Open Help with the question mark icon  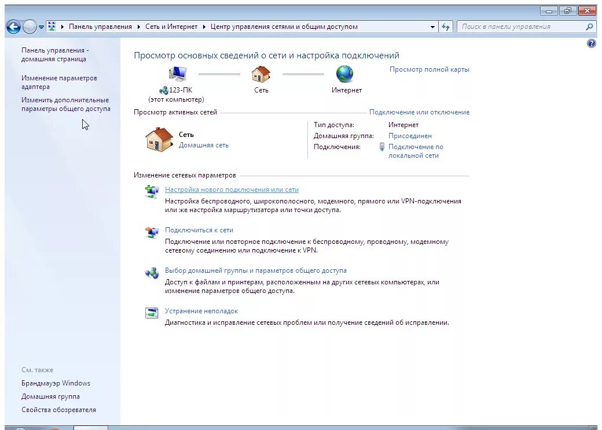tap(592, 43)
